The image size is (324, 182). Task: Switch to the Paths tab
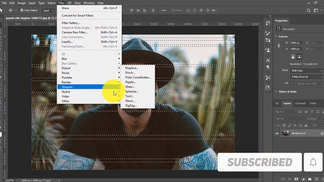(x=313, y=103)
